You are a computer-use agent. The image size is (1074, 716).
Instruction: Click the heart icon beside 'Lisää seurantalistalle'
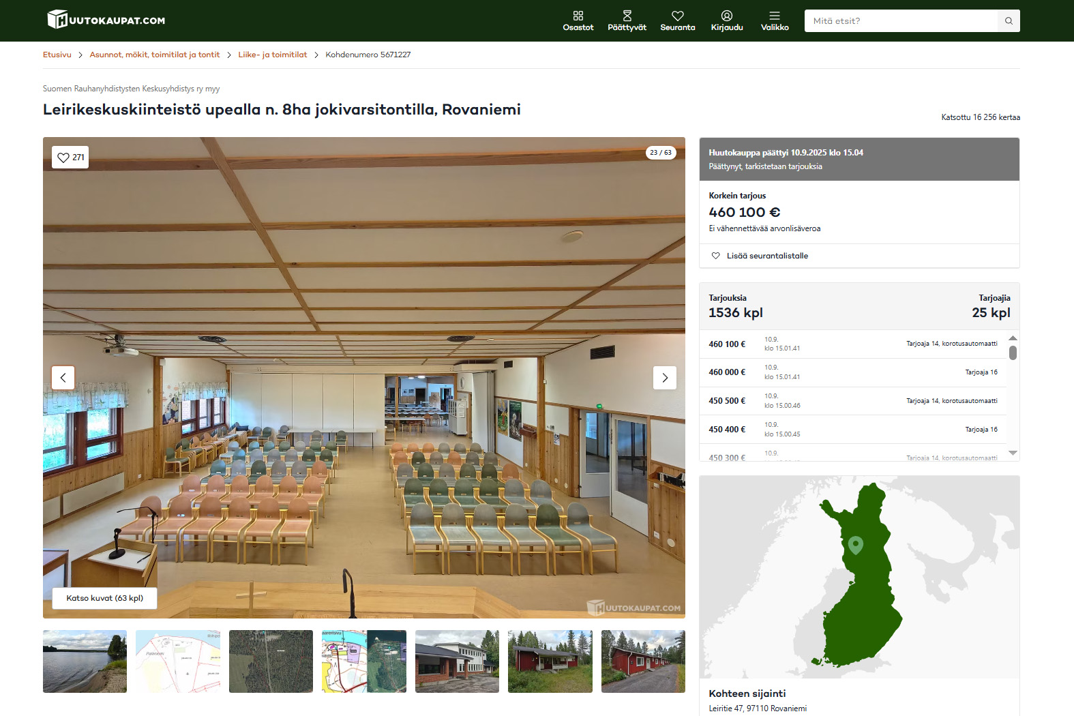point(715,256)
